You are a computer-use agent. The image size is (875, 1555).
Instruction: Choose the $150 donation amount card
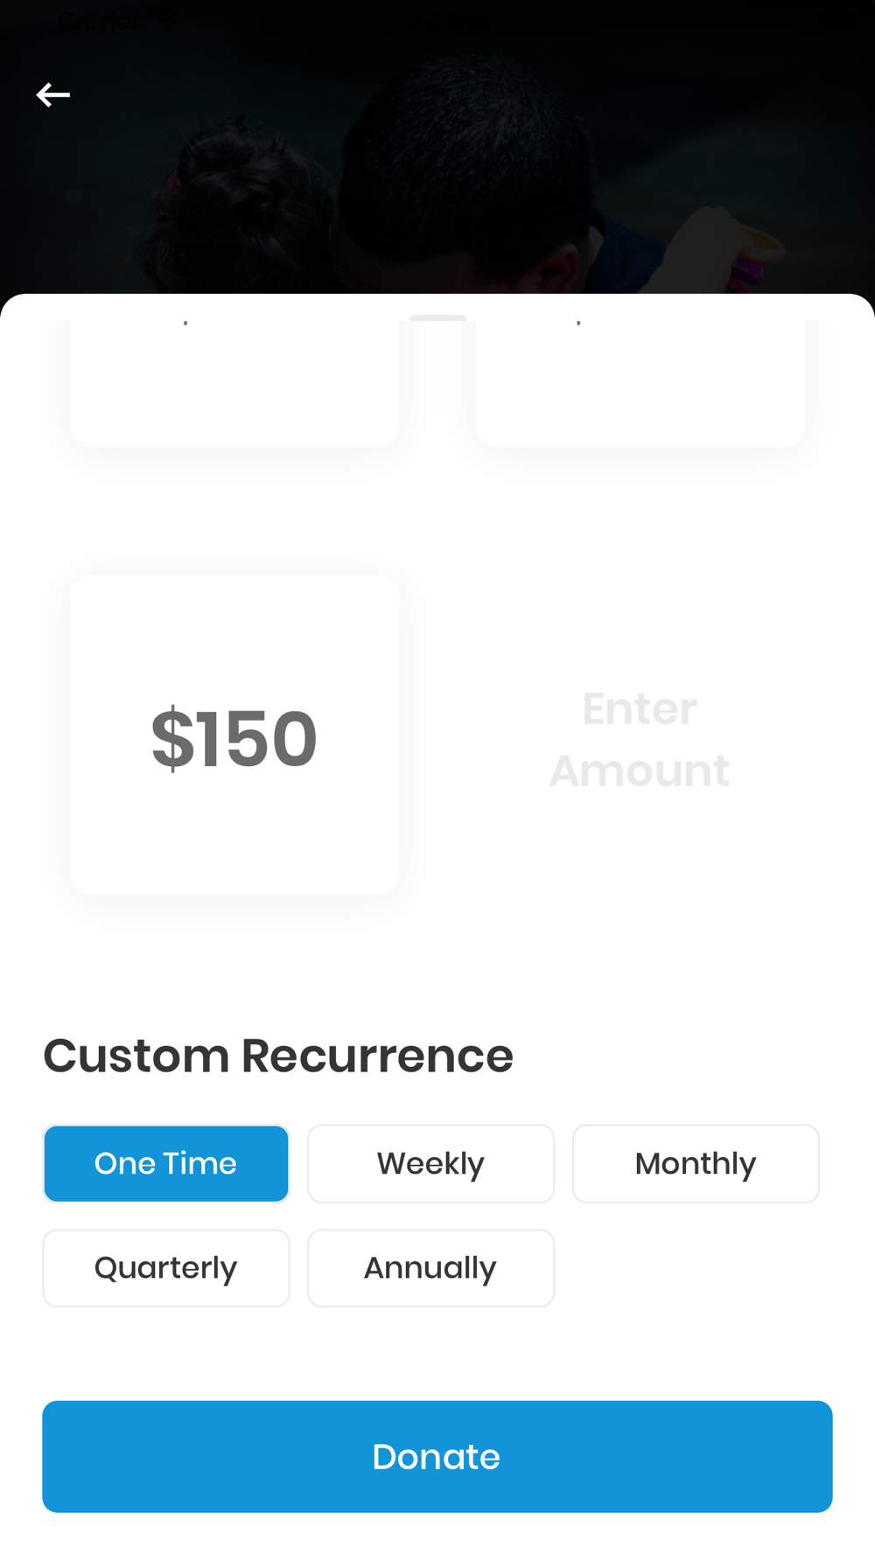[x=234, y=735]
